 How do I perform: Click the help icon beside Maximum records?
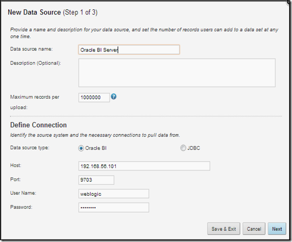click(114, 96)
